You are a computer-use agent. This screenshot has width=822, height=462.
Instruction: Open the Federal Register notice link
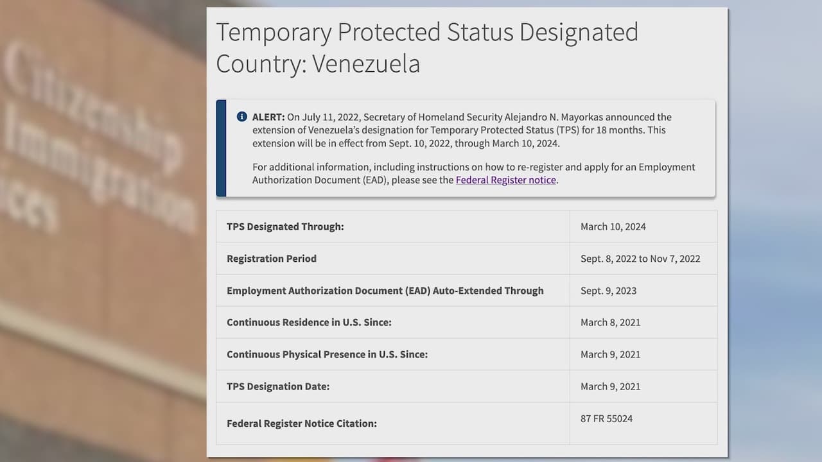click(x=505, y=180)
